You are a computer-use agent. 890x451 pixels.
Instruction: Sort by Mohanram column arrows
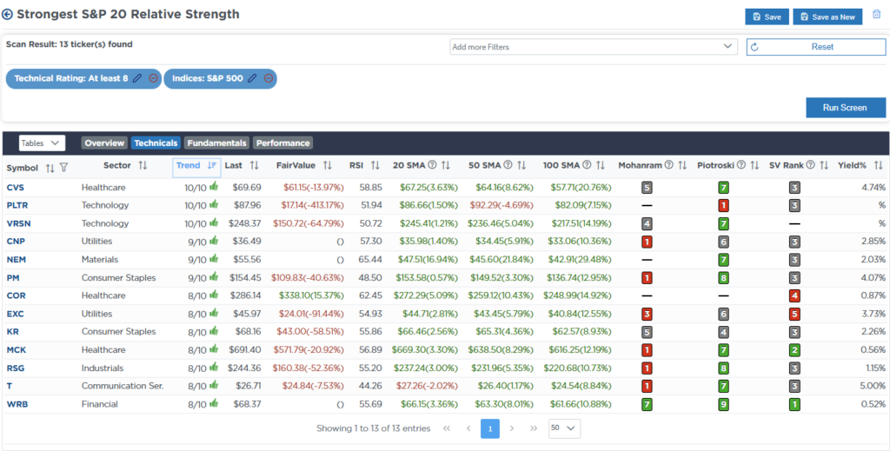[x=682, y=166]
